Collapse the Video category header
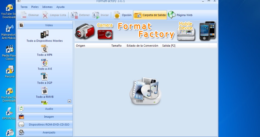The image size is (260, 137). pos(45,25)
